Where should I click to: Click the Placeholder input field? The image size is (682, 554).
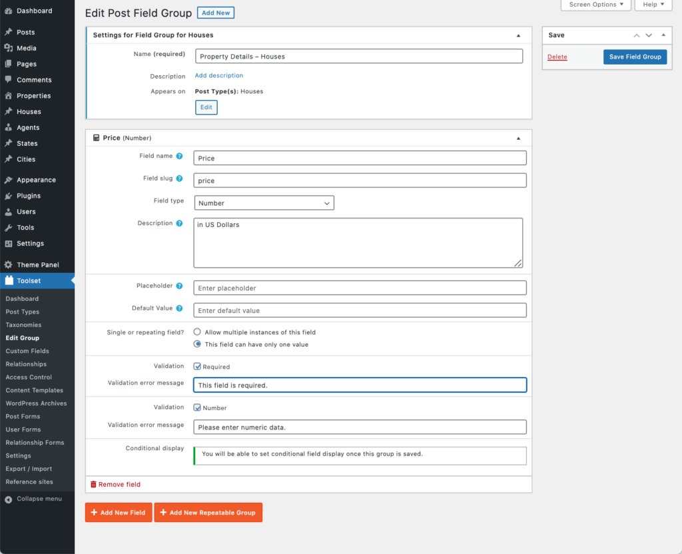(360, 288)
